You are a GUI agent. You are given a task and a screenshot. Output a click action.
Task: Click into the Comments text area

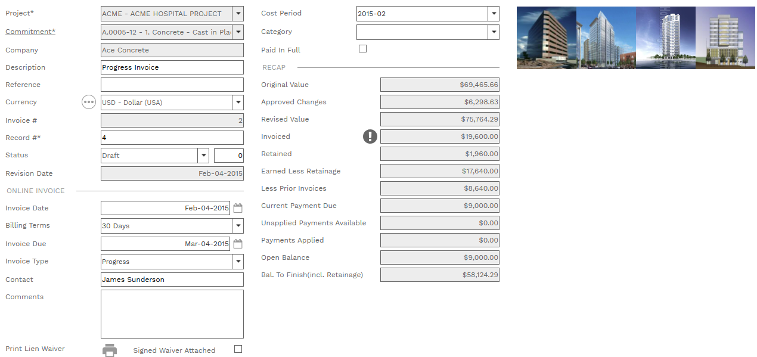tap(172, 314)
